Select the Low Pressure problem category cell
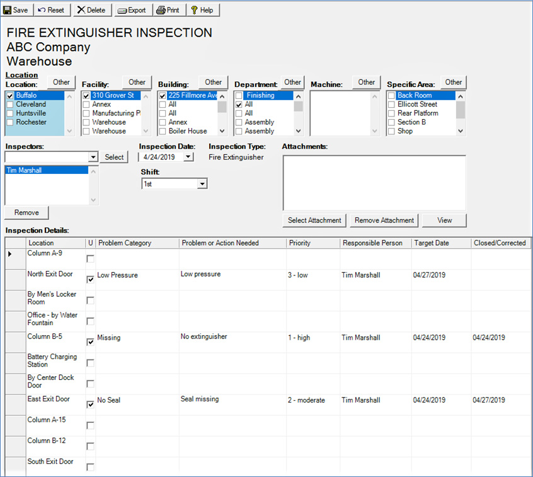The image size is (533, 477). 137,280
